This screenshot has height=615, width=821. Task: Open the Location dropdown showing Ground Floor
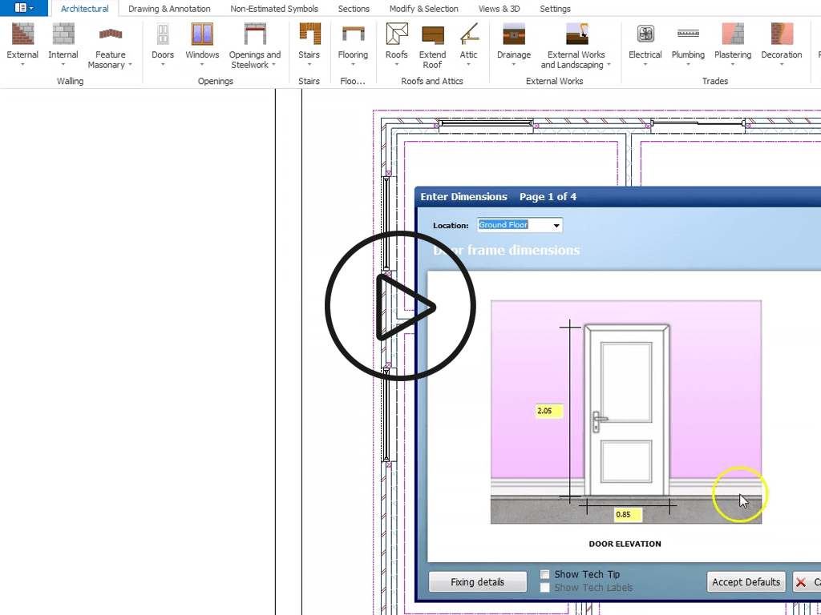coord(520,225)
